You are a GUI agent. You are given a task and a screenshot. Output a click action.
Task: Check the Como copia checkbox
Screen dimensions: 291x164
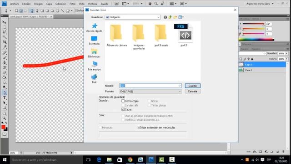pos(123,101)
